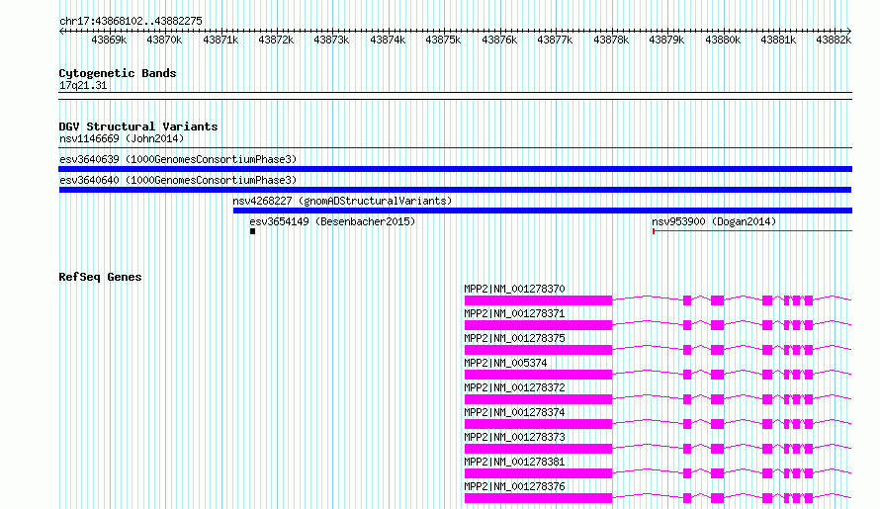Open nsv953900 (Dogan2014) label

click(714, 221)
